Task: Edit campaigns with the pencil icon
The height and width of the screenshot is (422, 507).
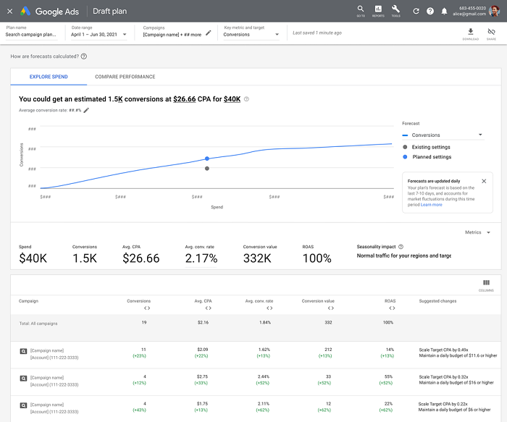Action: click(x=209, y=33)
